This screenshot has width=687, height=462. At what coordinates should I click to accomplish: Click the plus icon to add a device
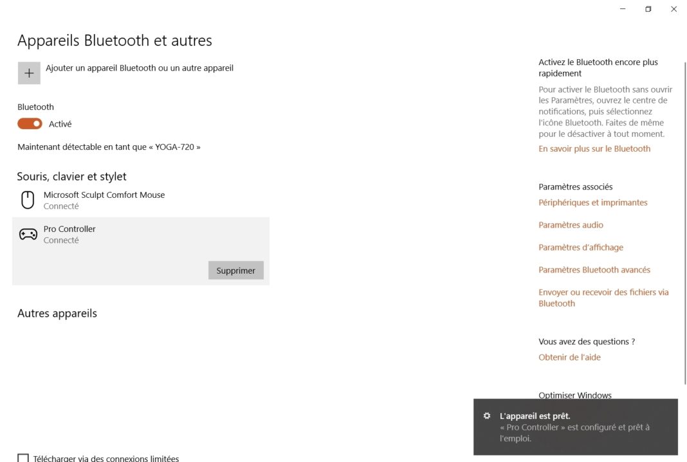(x=29, y=73)
